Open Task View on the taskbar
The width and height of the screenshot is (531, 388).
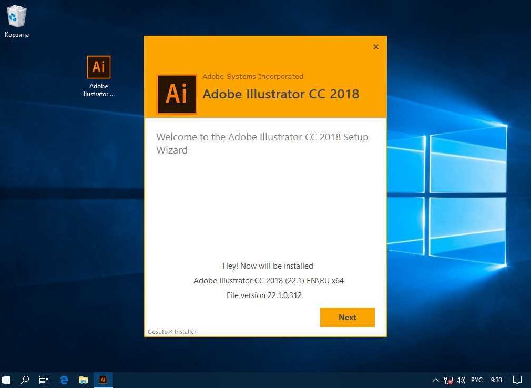pyautogui.click(x=44, y=380)
